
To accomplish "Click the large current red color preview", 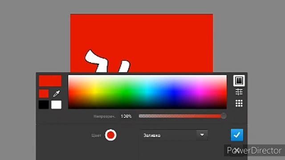I will pyautogui.click(x=50, y=81).
